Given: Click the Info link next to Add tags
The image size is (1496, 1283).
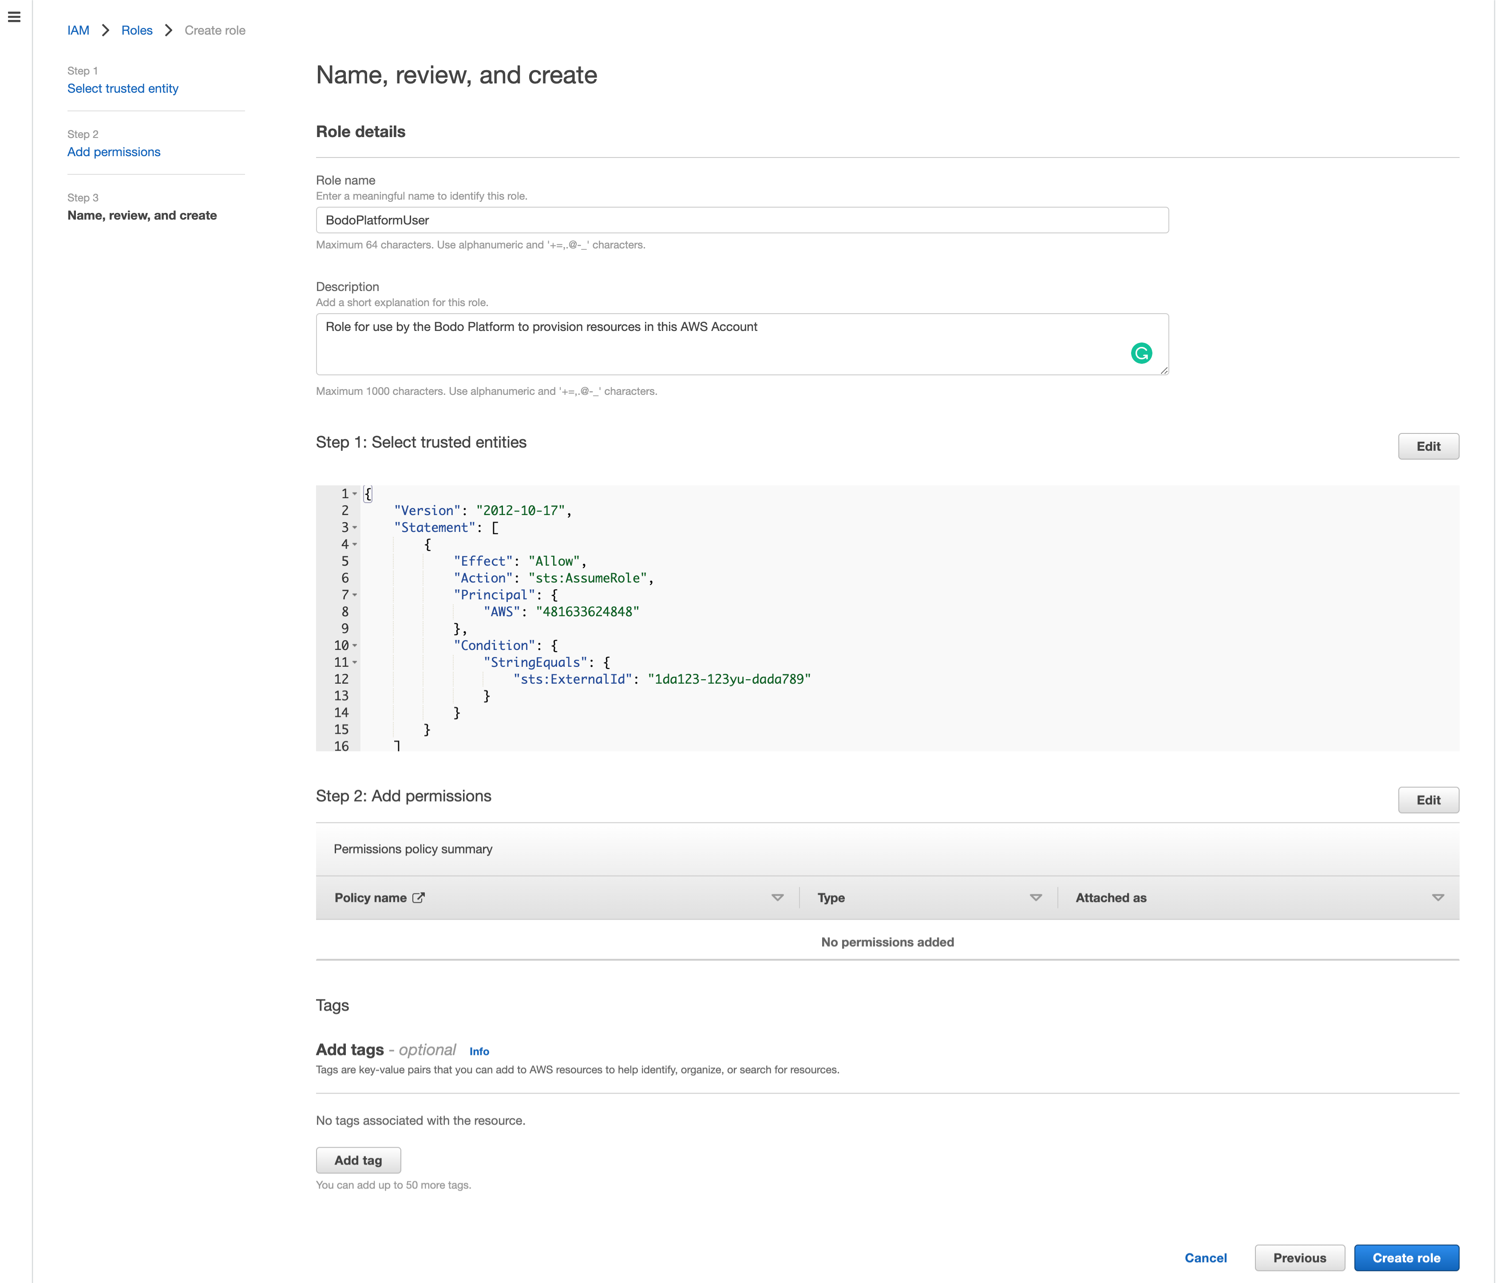Looking at the screenshot, I should click(479, 1051).
